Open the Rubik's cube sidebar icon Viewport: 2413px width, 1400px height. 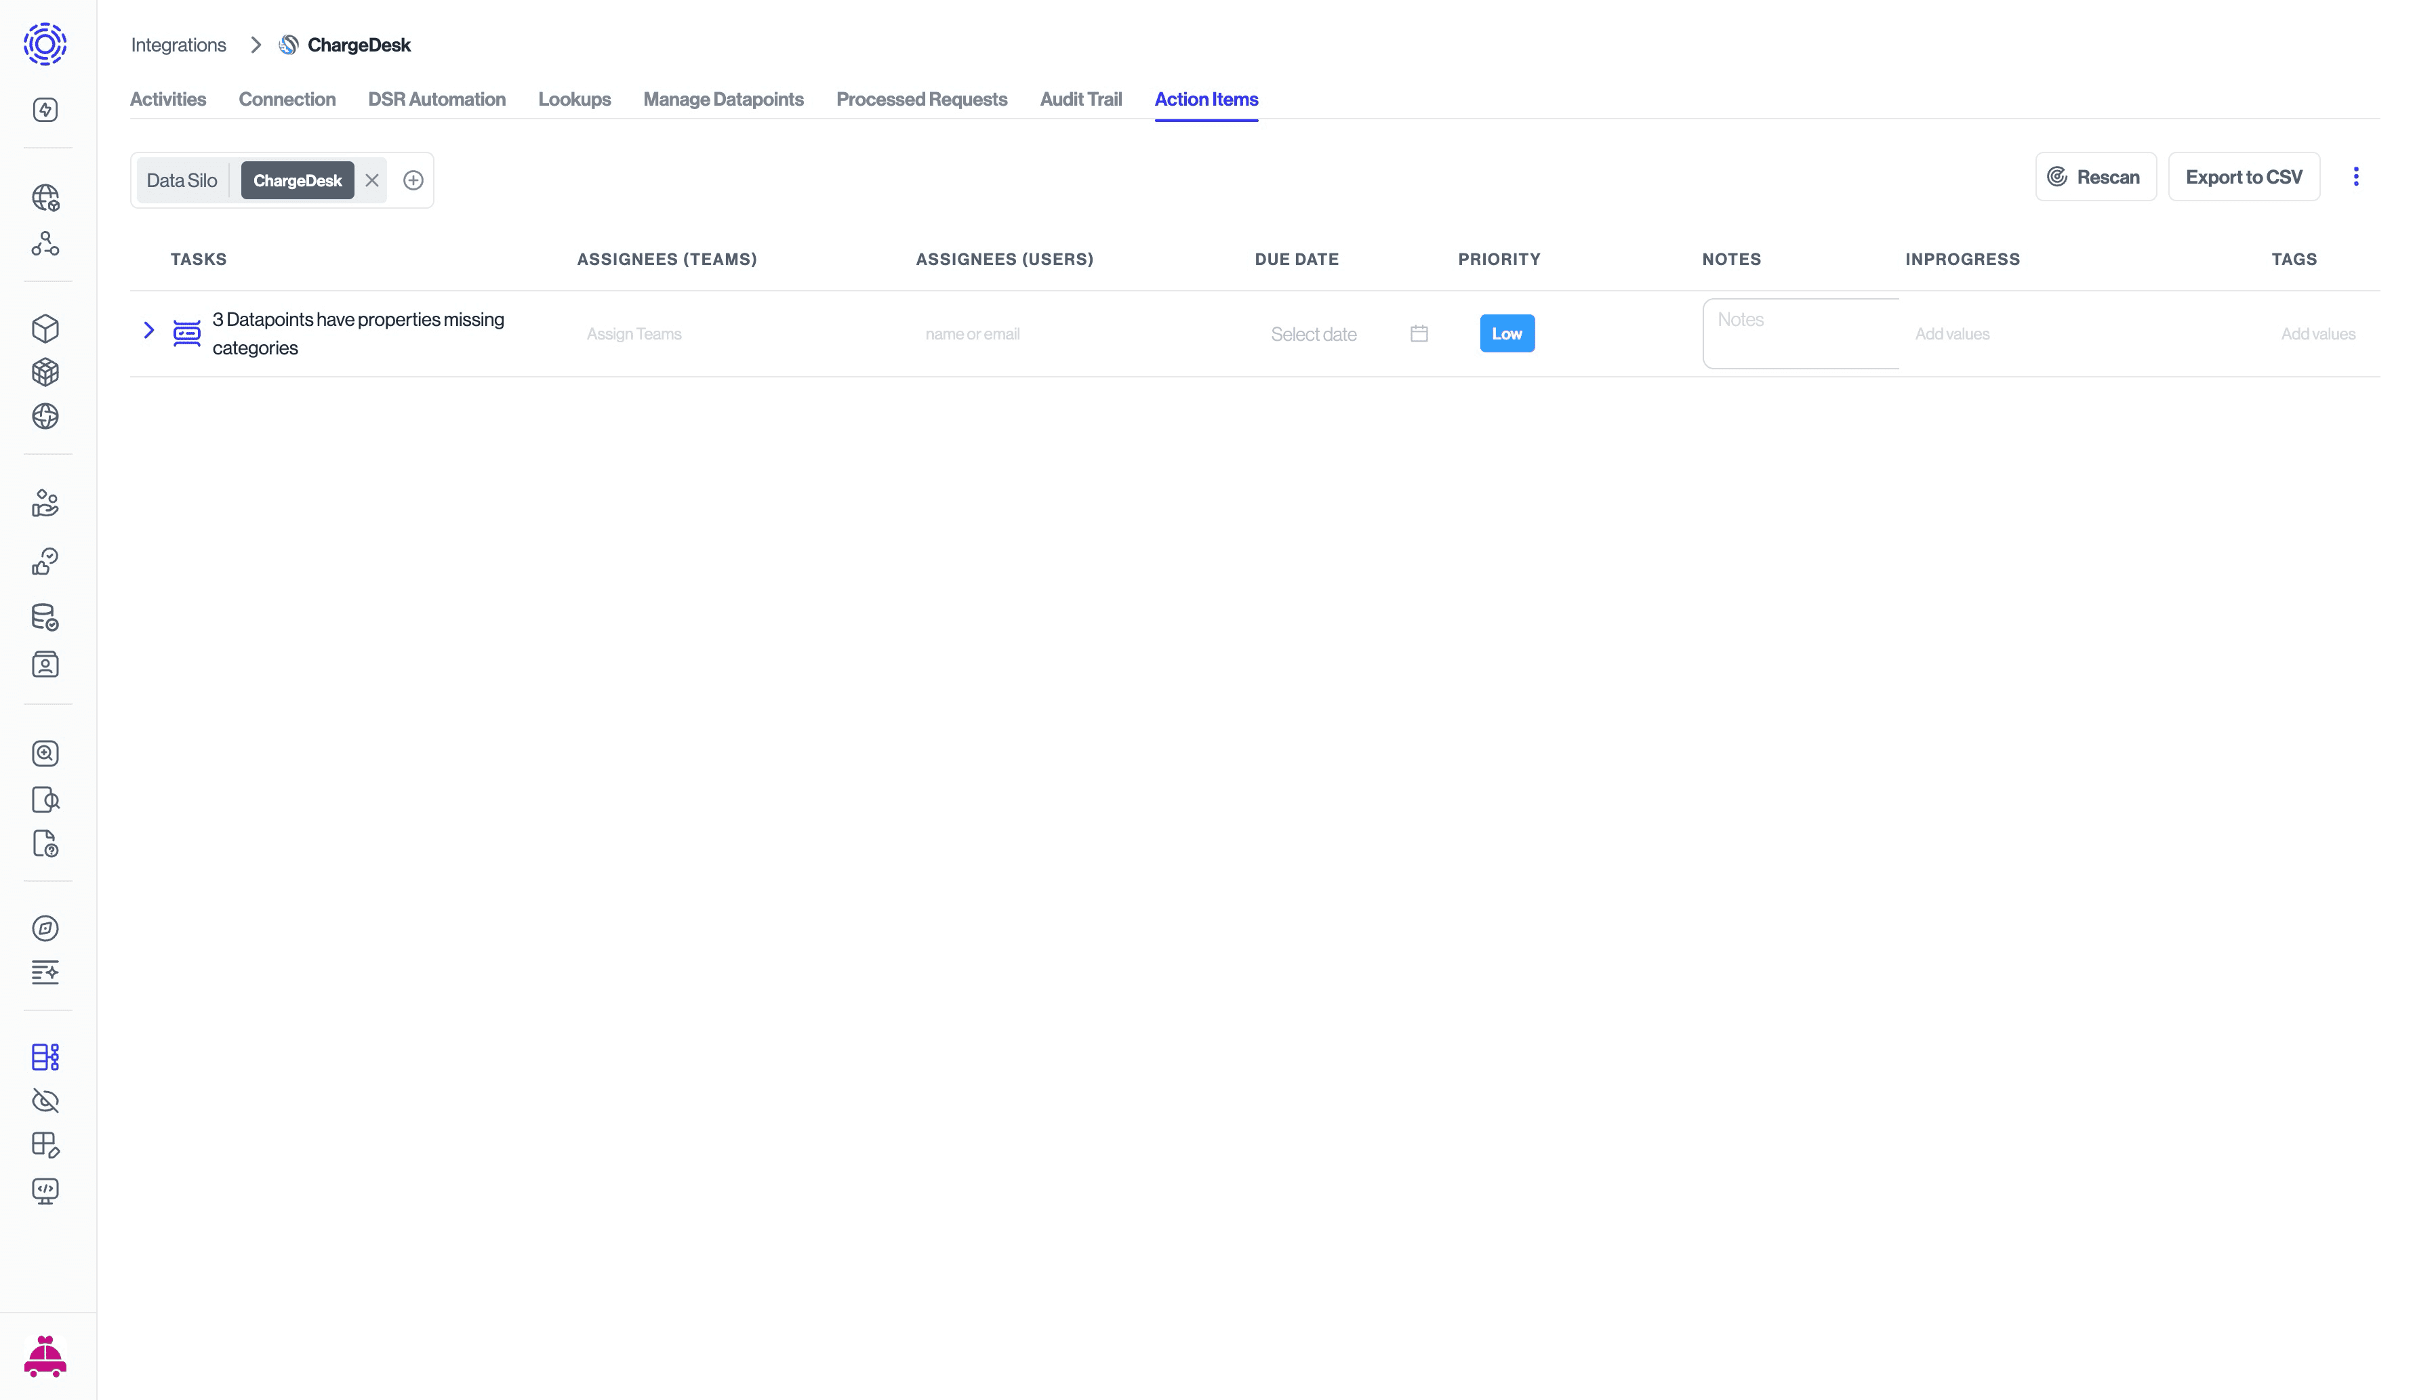tap(45, 373)
